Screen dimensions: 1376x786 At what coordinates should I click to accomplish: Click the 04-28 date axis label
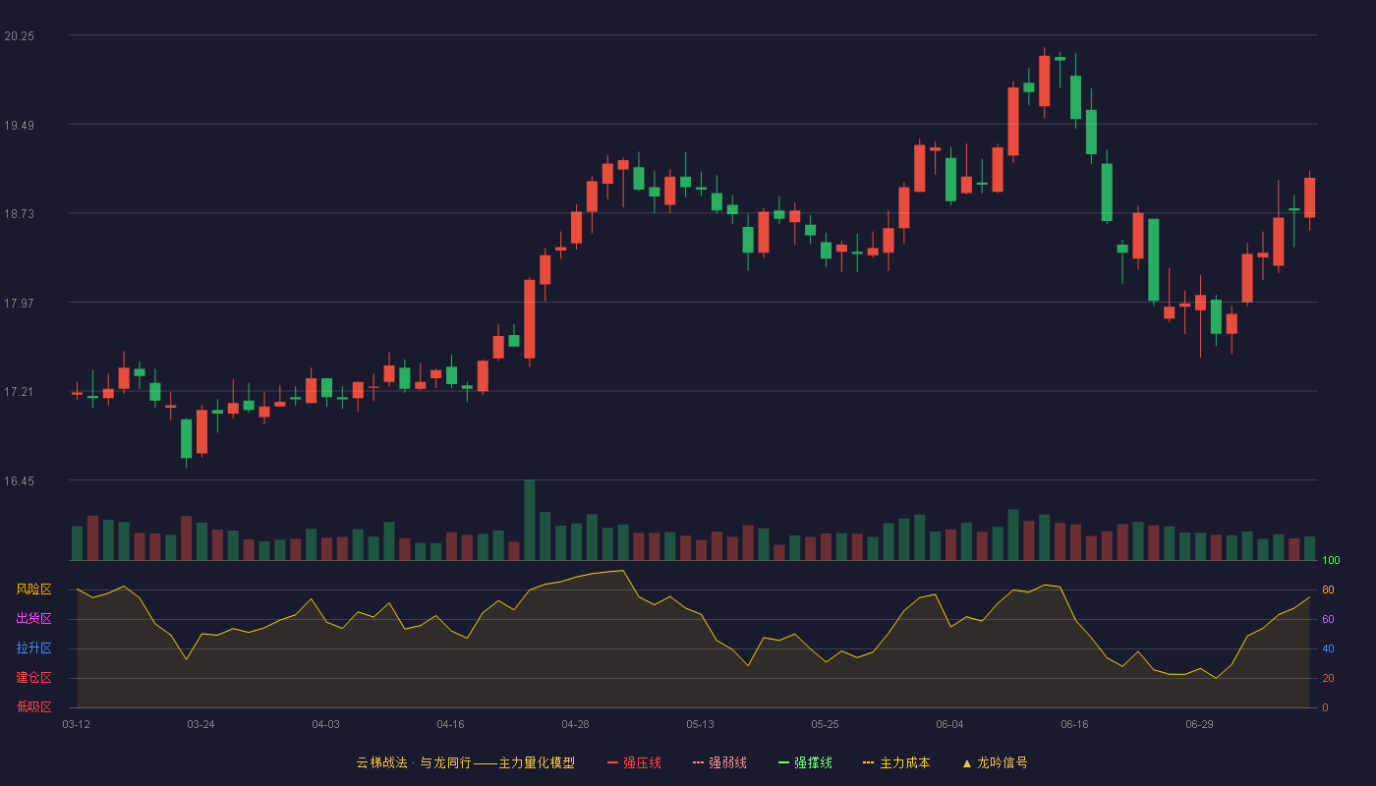coord(575,724)
